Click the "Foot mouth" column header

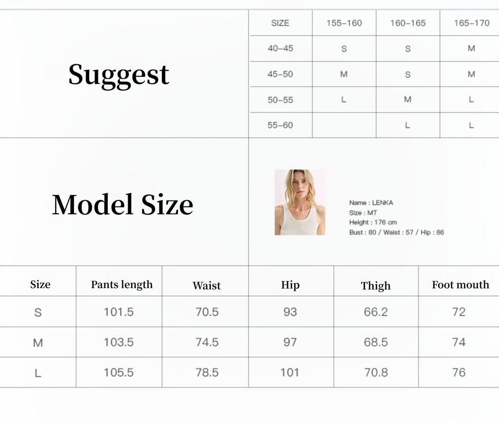click(460, 285)
